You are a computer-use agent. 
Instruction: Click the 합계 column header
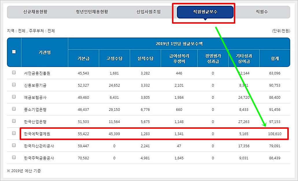275,58
